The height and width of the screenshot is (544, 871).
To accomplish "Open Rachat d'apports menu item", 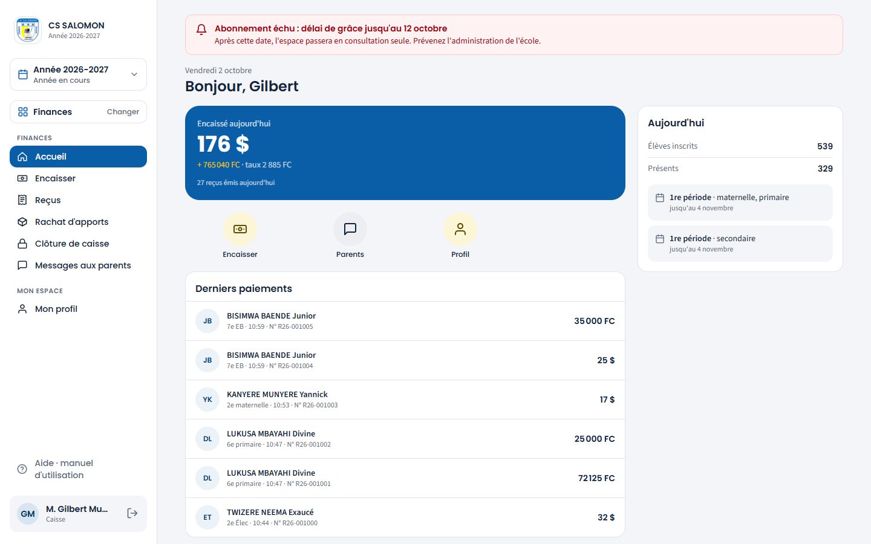I will (x=78, y=222).
